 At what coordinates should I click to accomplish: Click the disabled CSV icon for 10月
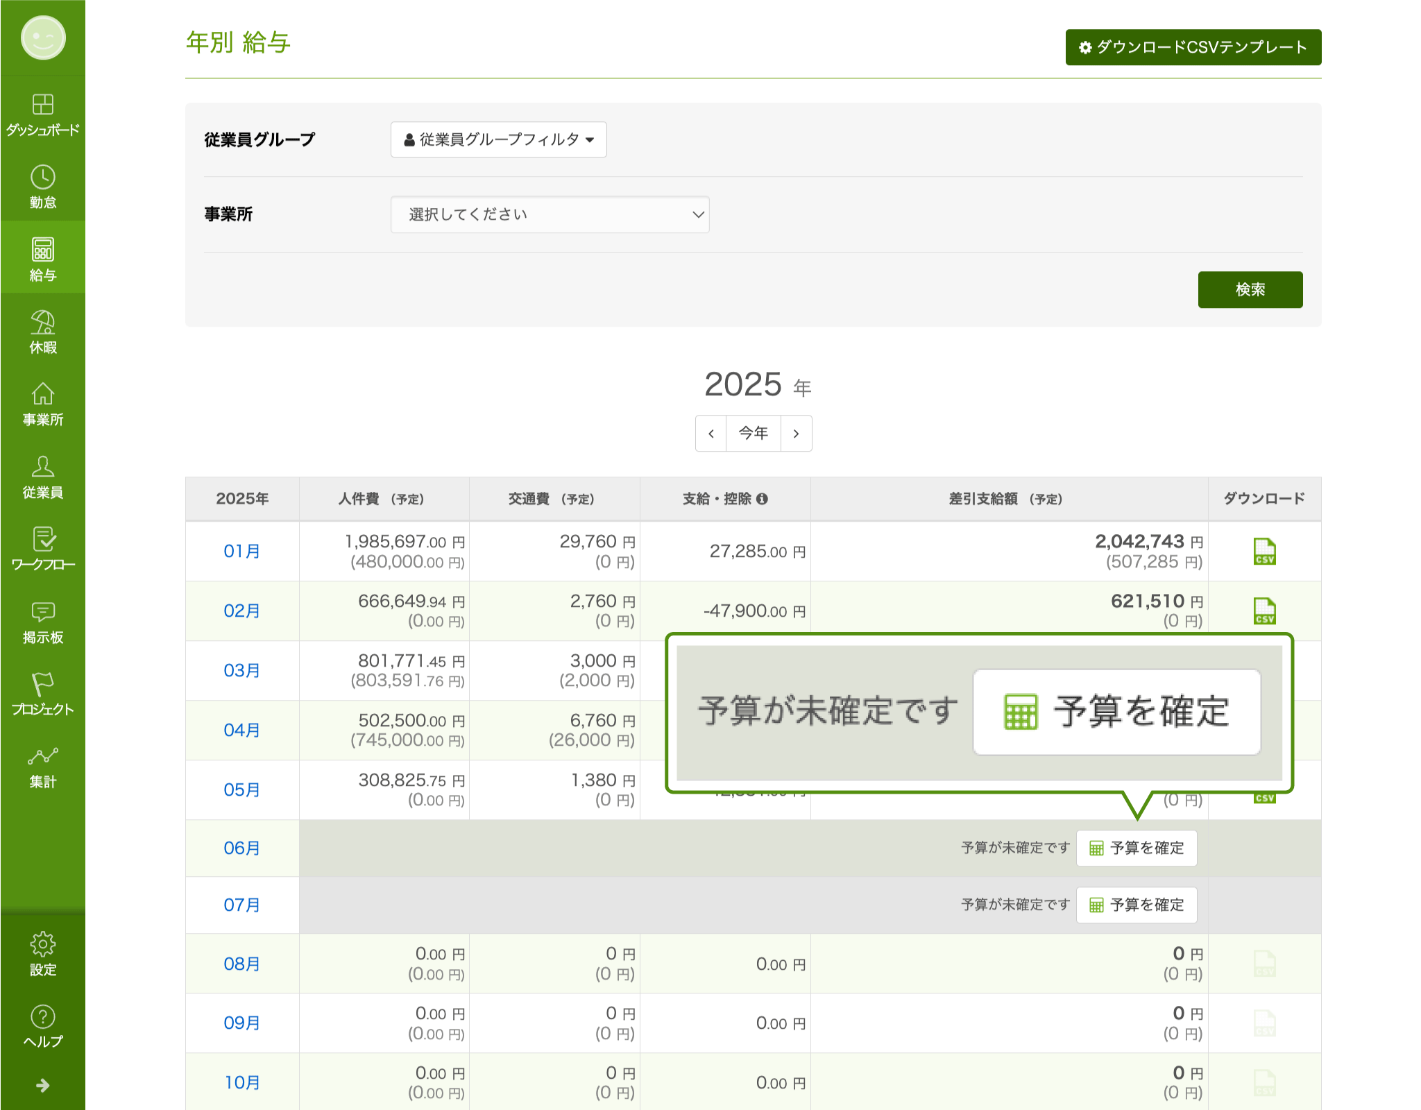click(1264, 1083)
